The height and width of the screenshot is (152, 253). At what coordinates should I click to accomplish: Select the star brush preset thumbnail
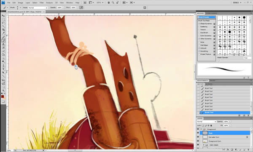click(x=244, y=51)
